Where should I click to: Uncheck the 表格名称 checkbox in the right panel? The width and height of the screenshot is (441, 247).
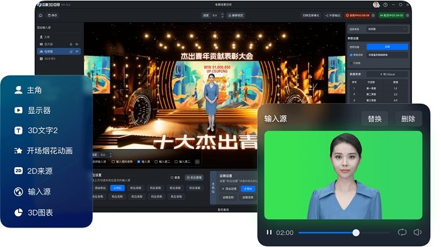coord(351,55)
